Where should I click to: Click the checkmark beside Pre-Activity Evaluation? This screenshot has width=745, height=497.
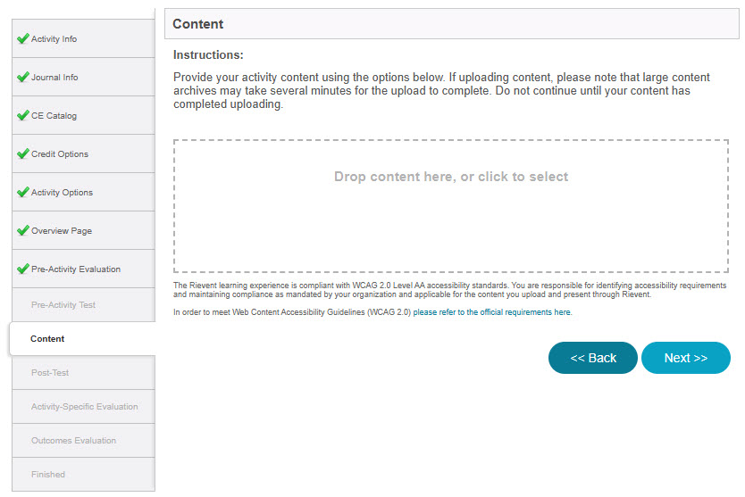coord(23,269)
